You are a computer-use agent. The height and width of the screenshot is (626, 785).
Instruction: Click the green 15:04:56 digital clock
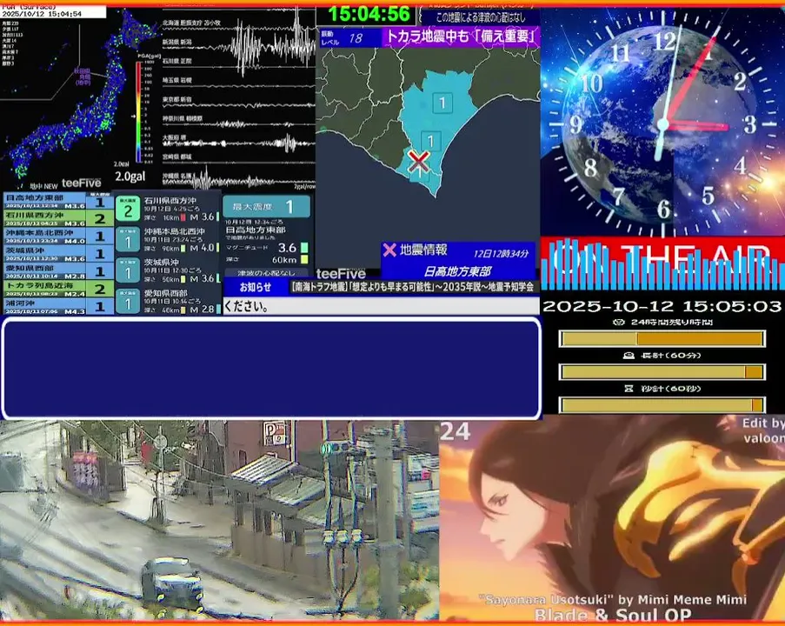click(369, 14)
